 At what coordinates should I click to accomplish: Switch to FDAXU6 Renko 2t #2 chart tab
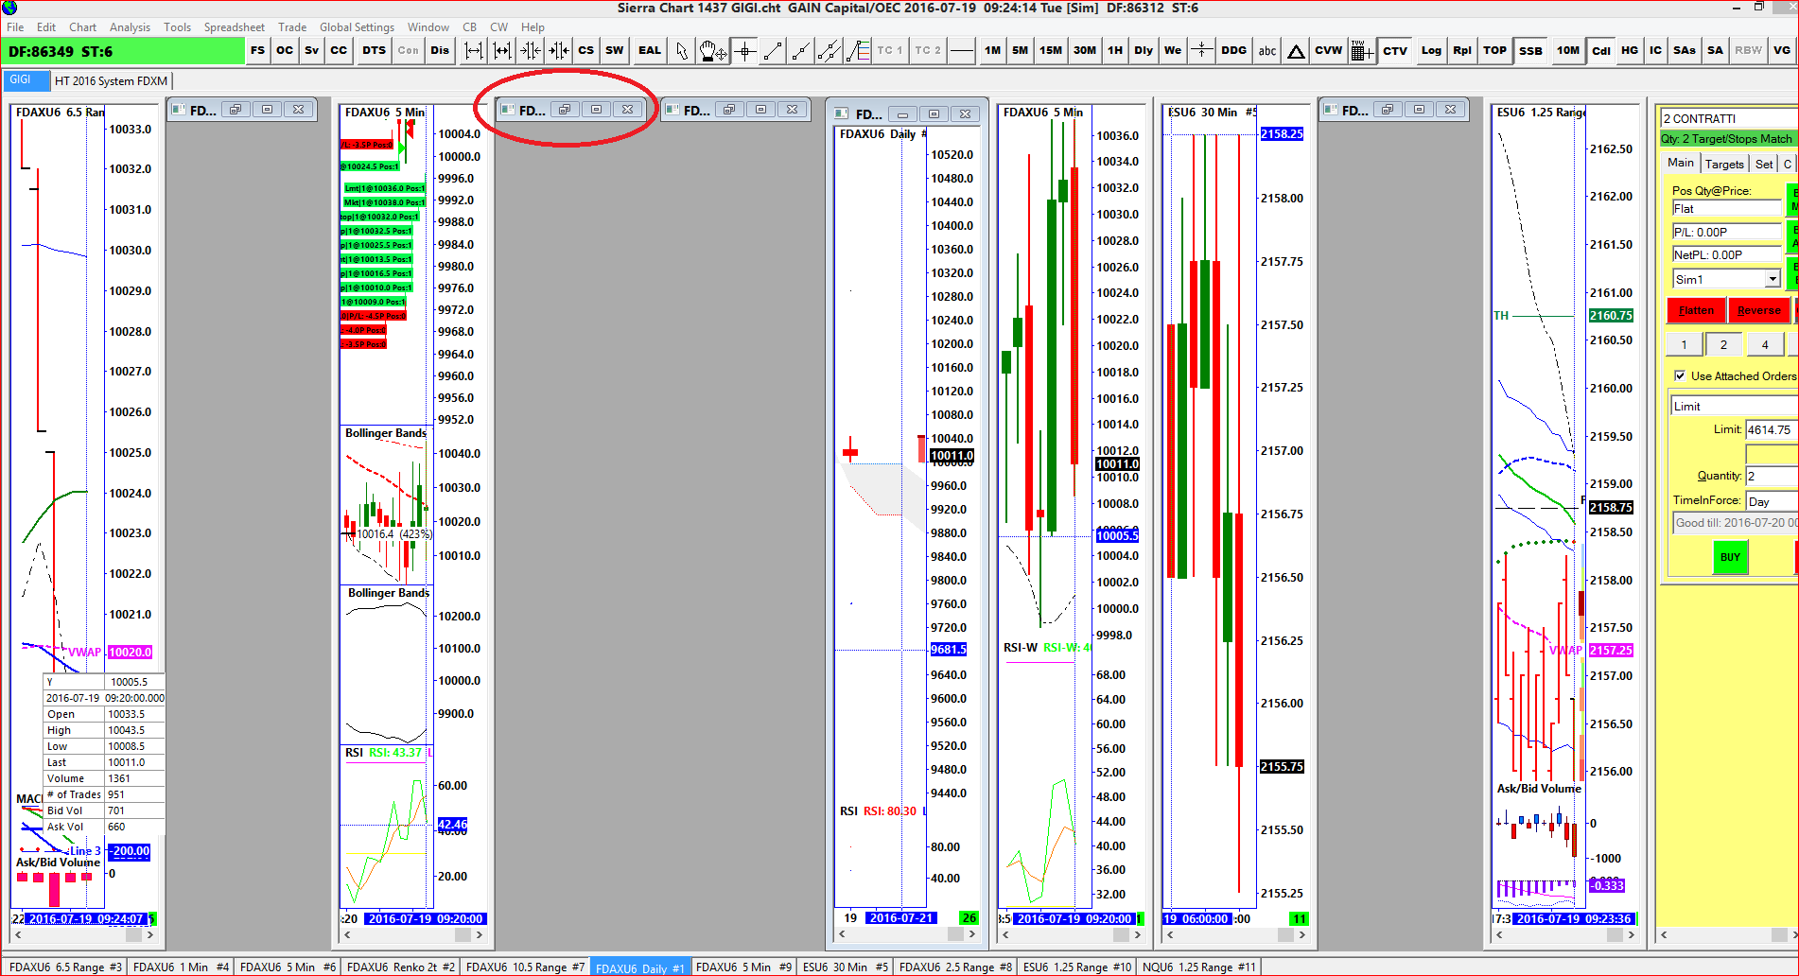tap(401, 967)
